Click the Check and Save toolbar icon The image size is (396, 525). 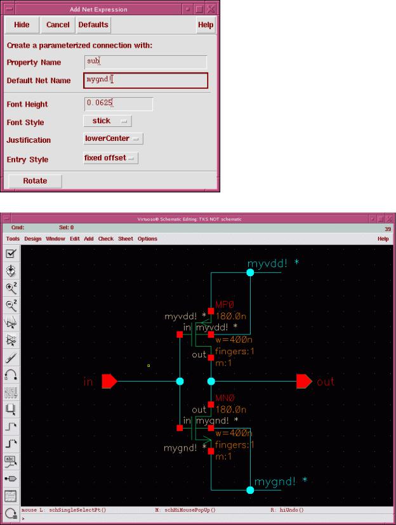pyautogui.click(x=11, y=253)
